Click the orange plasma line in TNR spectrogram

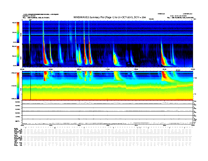[x=107, y=87]
